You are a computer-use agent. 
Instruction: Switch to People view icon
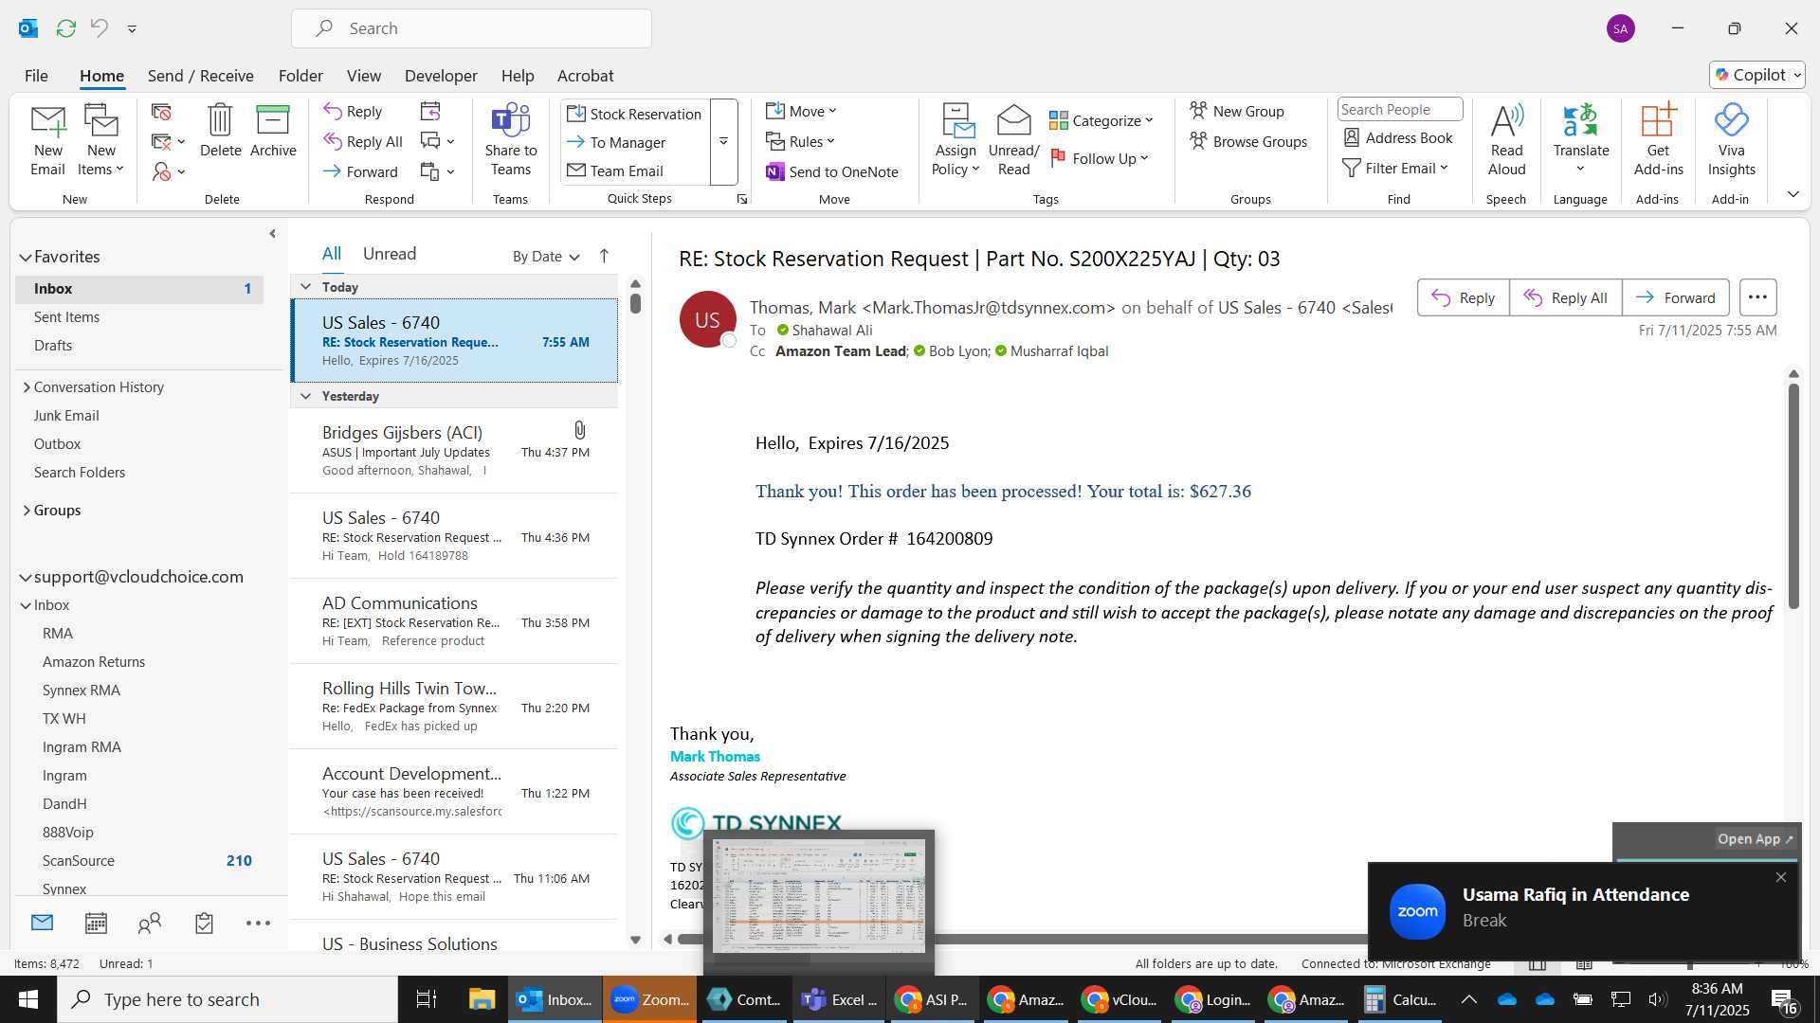pos(150,923)
